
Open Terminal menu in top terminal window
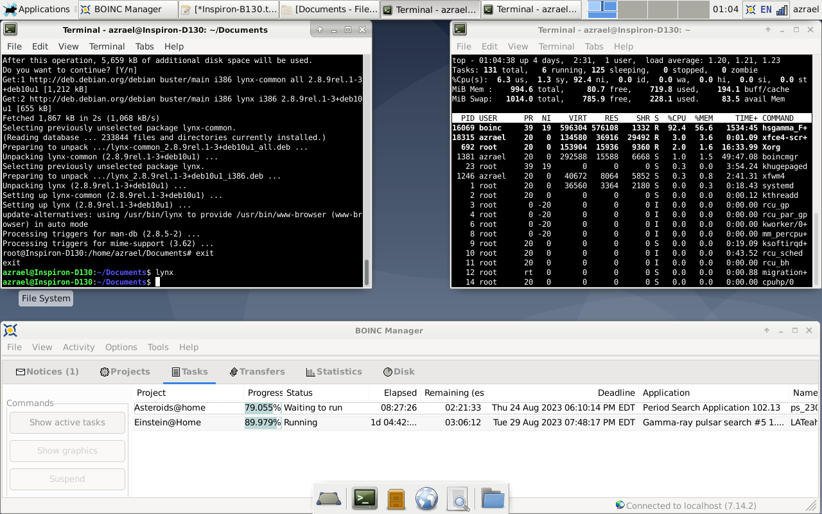(x=556, y=46)
